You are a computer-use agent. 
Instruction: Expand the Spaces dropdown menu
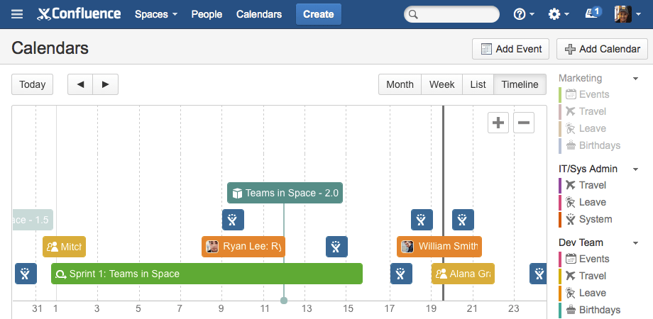(155, 14)
